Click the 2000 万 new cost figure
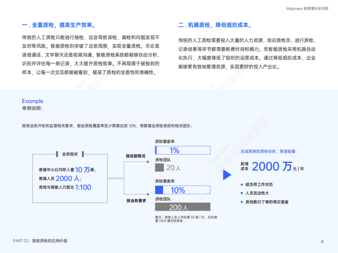 [x=272, y=166]
